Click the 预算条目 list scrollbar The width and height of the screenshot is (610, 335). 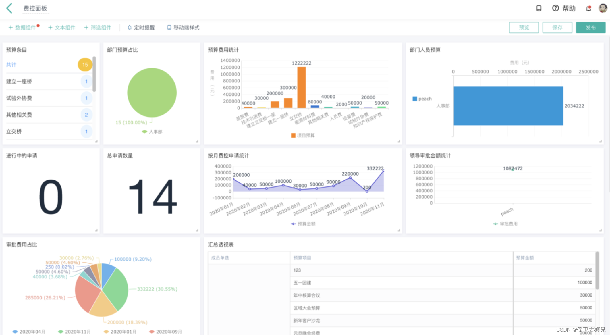(x=94, y=74)
